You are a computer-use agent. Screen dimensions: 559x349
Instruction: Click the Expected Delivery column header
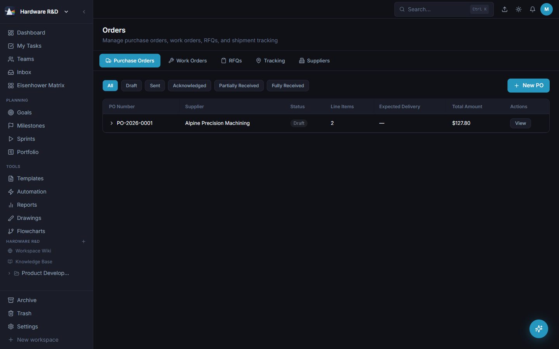(x=399, y=107)
